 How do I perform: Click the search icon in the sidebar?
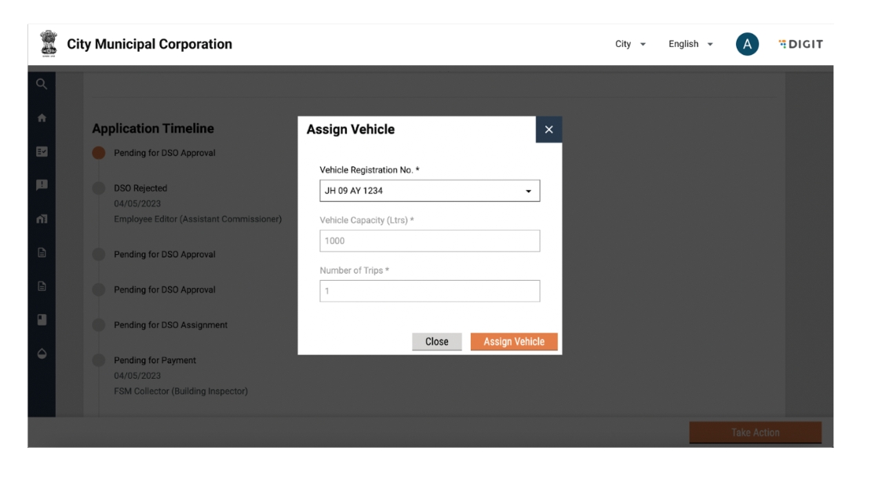click(42, 83)
